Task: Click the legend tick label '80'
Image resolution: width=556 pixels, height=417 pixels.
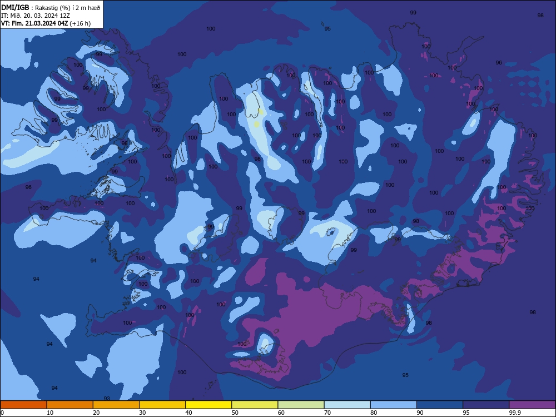Action: pos(374,413)
